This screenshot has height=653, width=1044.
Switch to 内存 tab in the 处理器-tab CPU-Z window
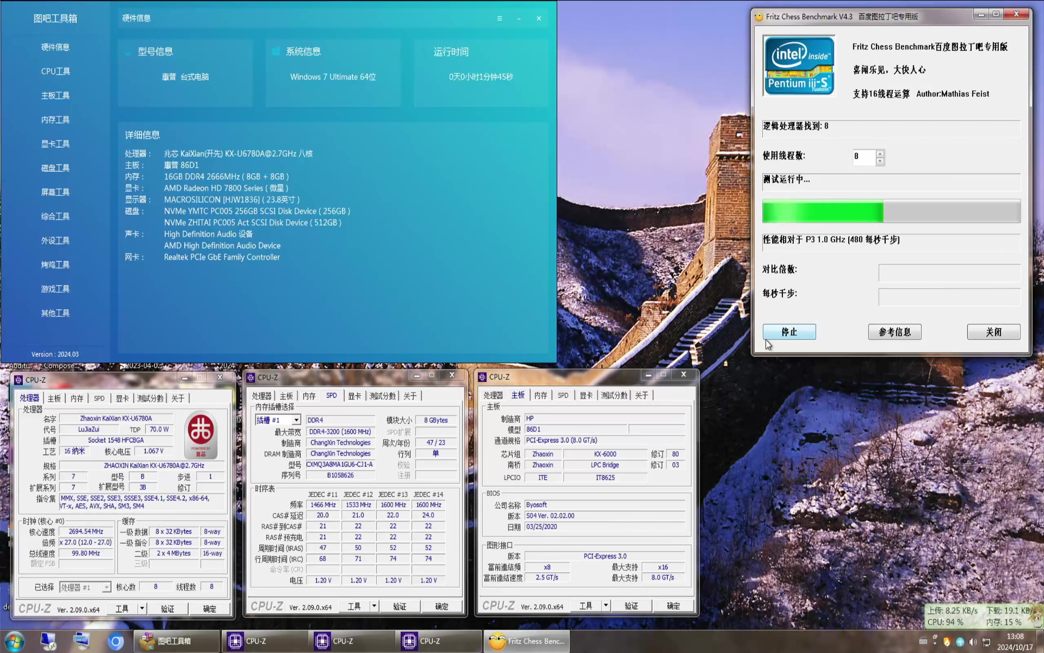(77, 398)
